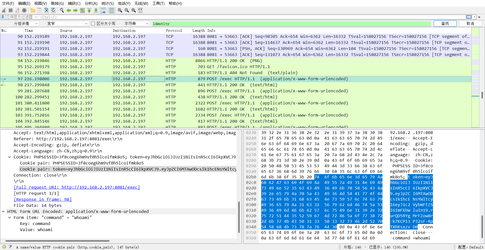Screen dimensions: 485x250
Task: Zoom out main window text
Action: click(127, 10)
